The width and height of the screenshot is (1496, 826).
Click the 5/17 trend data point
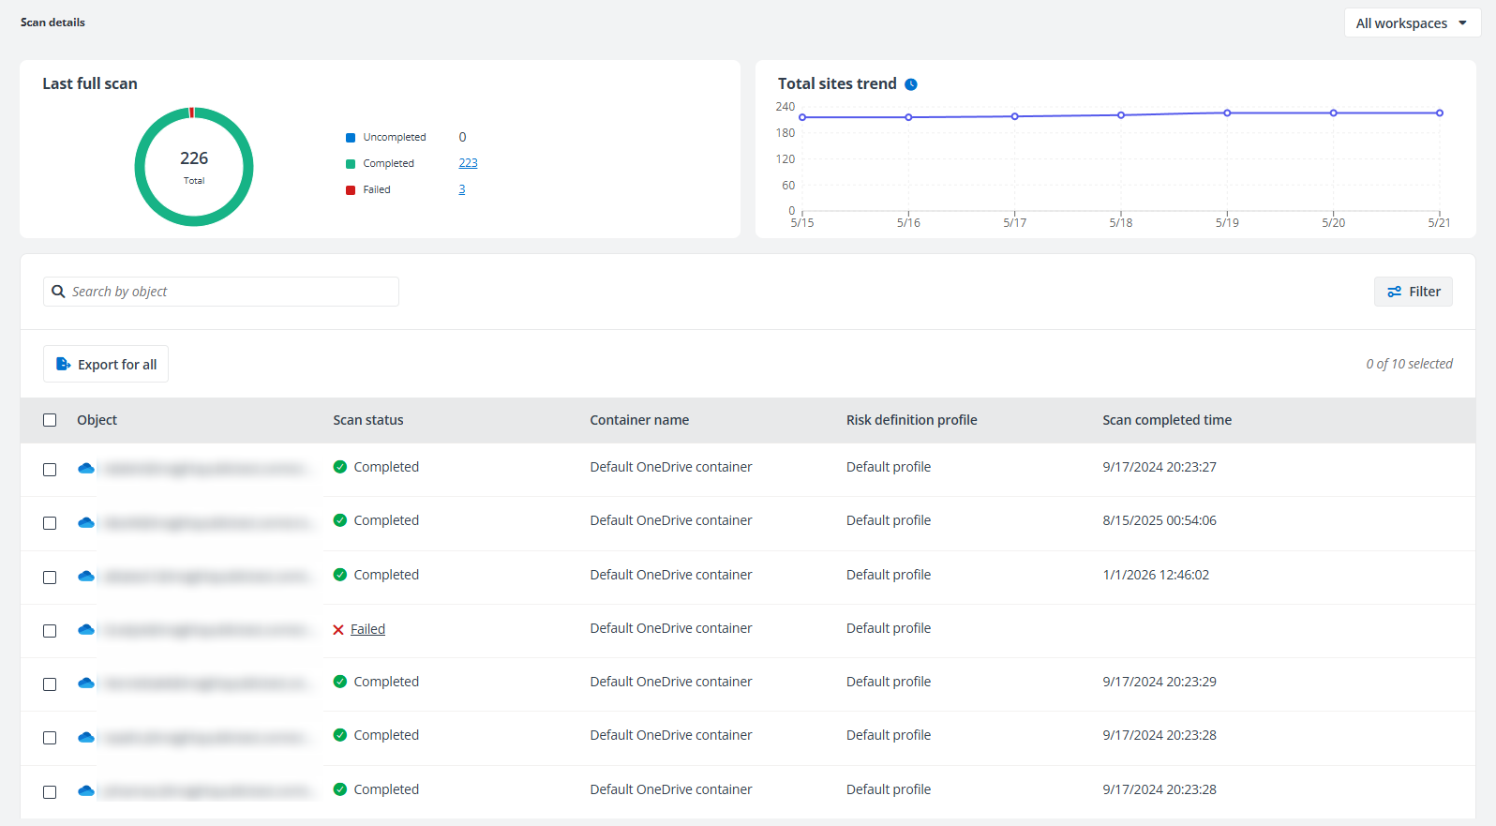point(1015,116)
